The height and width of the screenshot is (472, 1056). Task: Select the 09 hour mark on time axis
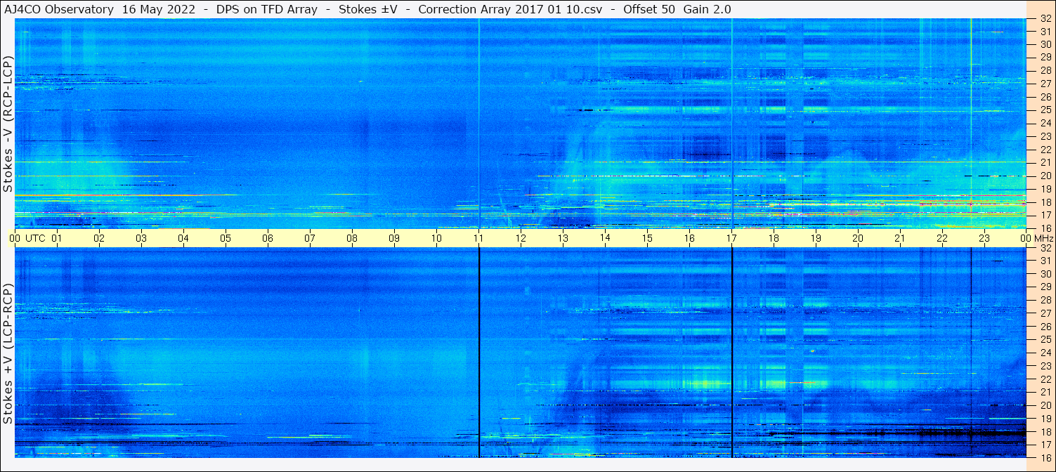point(394,238)
